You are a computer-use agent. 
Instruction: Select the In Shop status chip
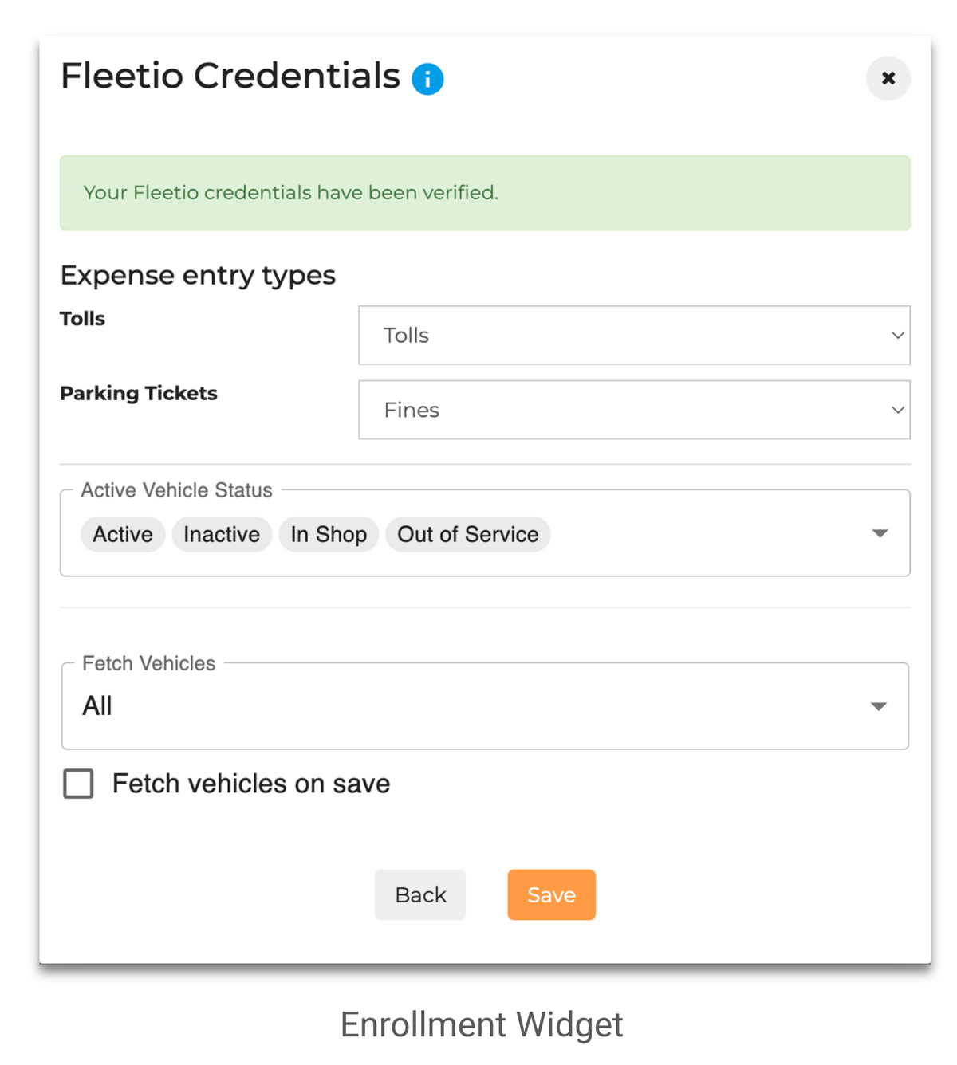(x=329, y=534)
